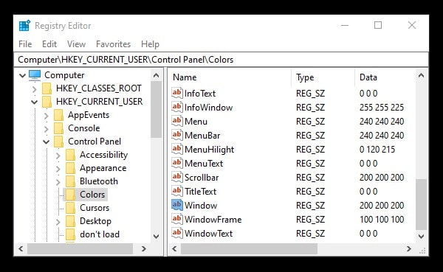Image resolution: width=443 pixels, height=272 pixels.
Task: Expand the Appearance key
Action: 58,169
